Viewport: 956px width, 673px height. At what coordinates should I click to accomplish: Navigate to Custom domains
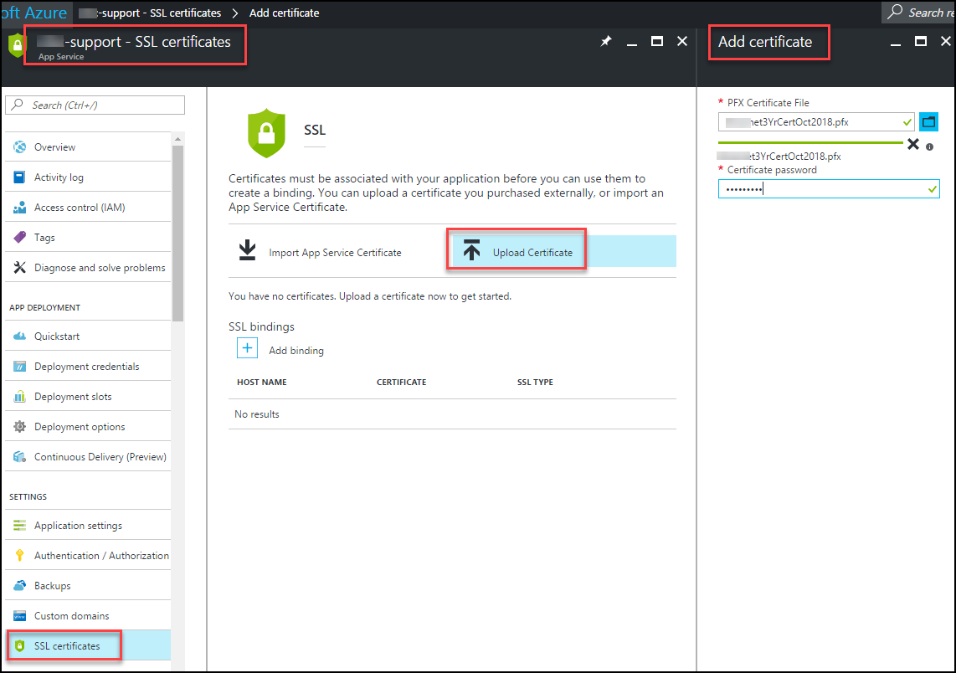click(88, 616)
